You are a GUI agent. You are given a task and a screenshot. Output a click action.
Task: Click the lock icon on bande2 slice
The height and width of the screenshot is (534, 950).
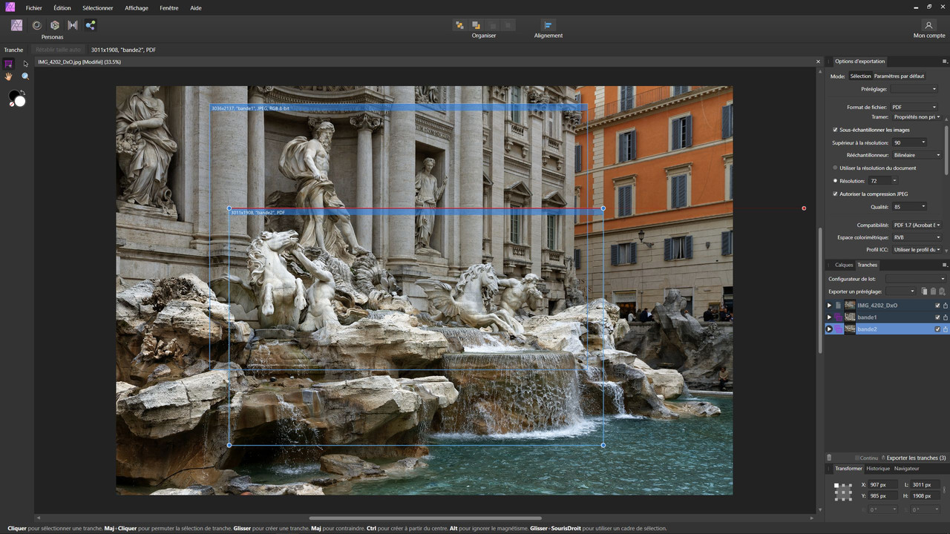(946, 329)
